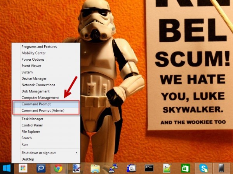Open Run dialog menu entry
Screen dimensions: 233x174
point(24,144)
